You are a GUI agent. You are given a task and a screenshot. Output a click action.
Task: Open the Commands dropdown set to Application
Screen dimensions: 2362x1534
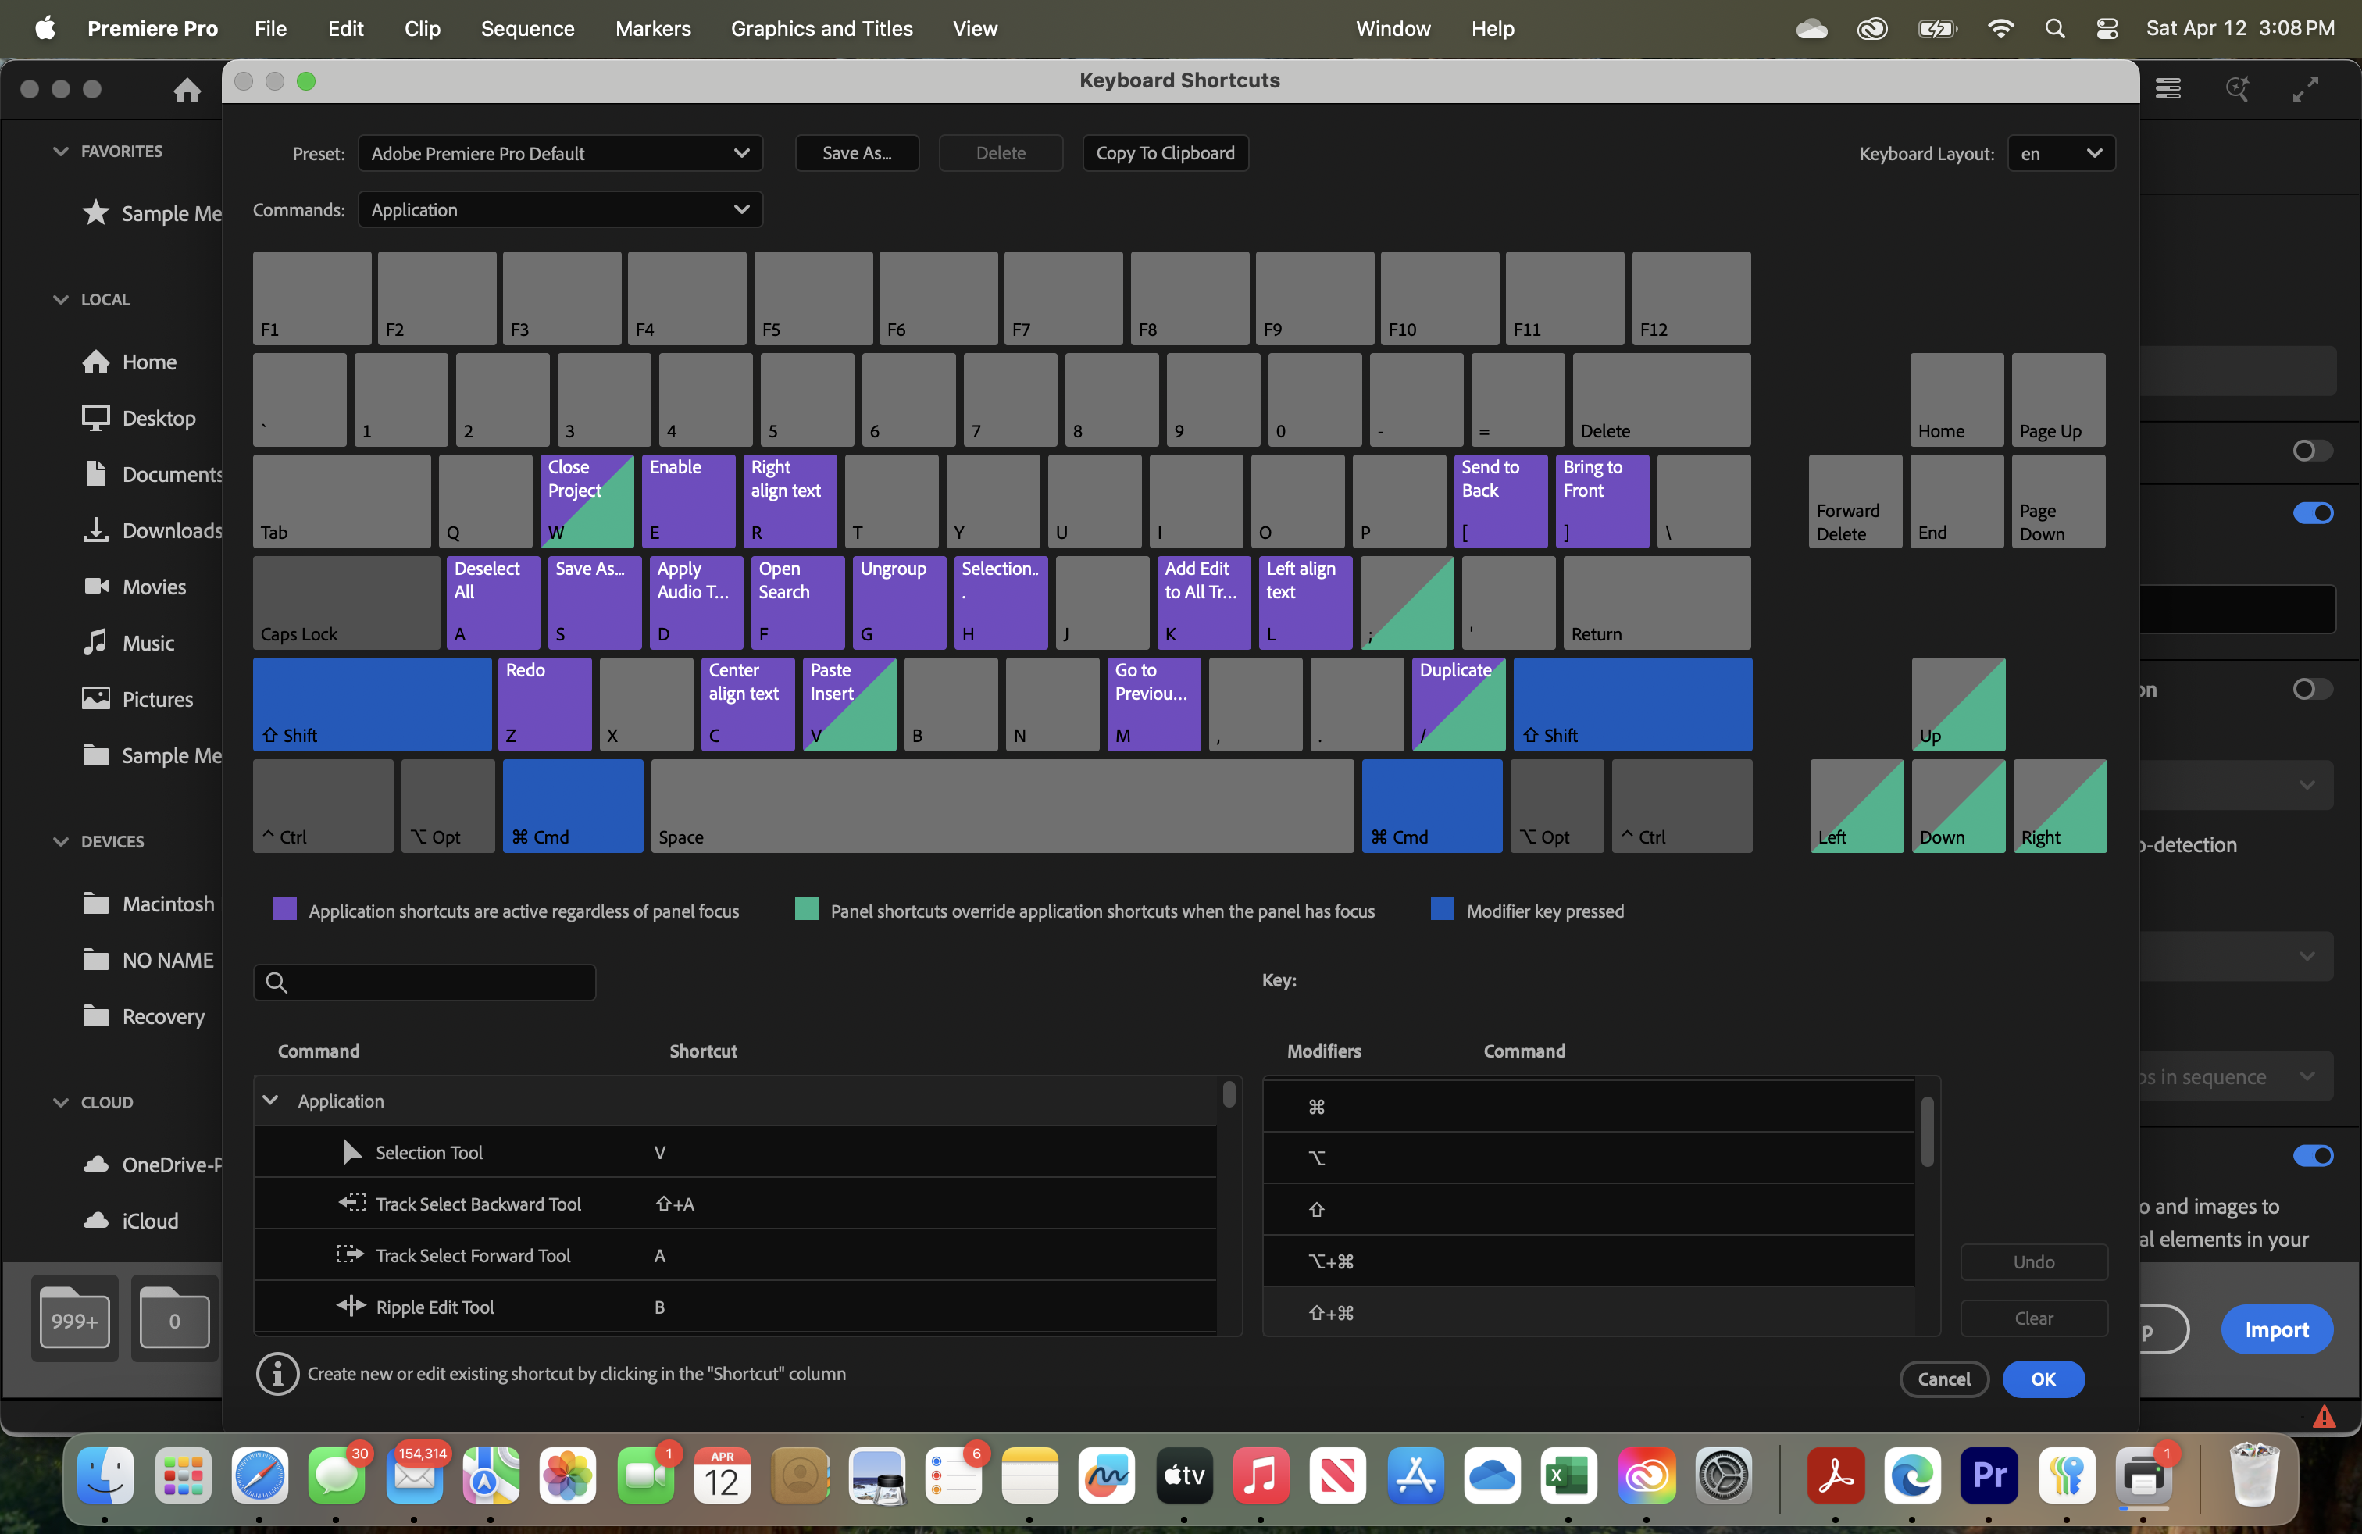[x=560, y=209]
